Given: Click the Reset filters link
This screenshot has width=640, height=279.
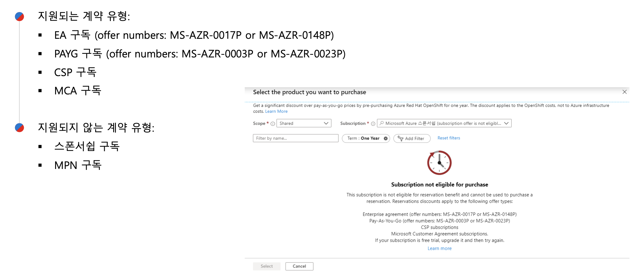Looking at the screenshot, I should pyautogui.click(x=449, y=138).
